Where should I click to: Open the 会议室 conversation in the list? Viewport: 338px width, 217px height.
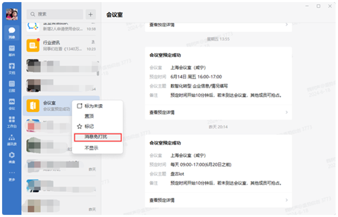pyautogui.click(x=48, y=106)
